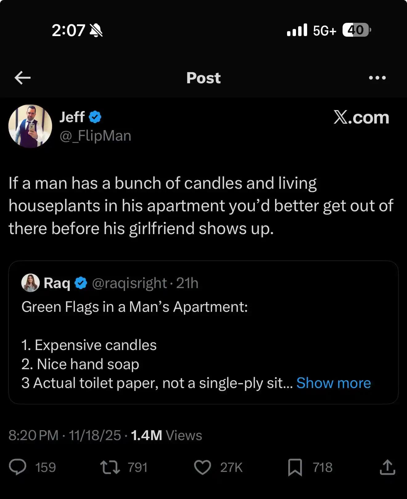
Task: Tap the Post header title
Action: (x=203, y=78)
